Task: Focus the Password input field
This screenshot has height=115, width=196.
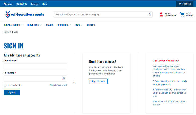Action: [x=35, y=78]
